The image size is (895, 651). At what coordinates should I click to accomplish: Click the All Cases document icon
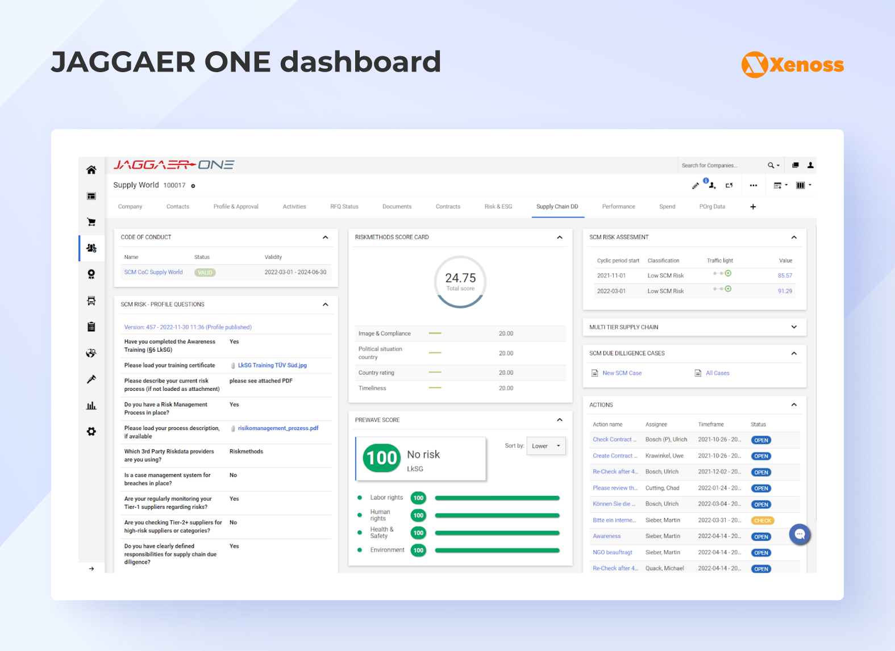pyautogui.click(x=698, y=373)
